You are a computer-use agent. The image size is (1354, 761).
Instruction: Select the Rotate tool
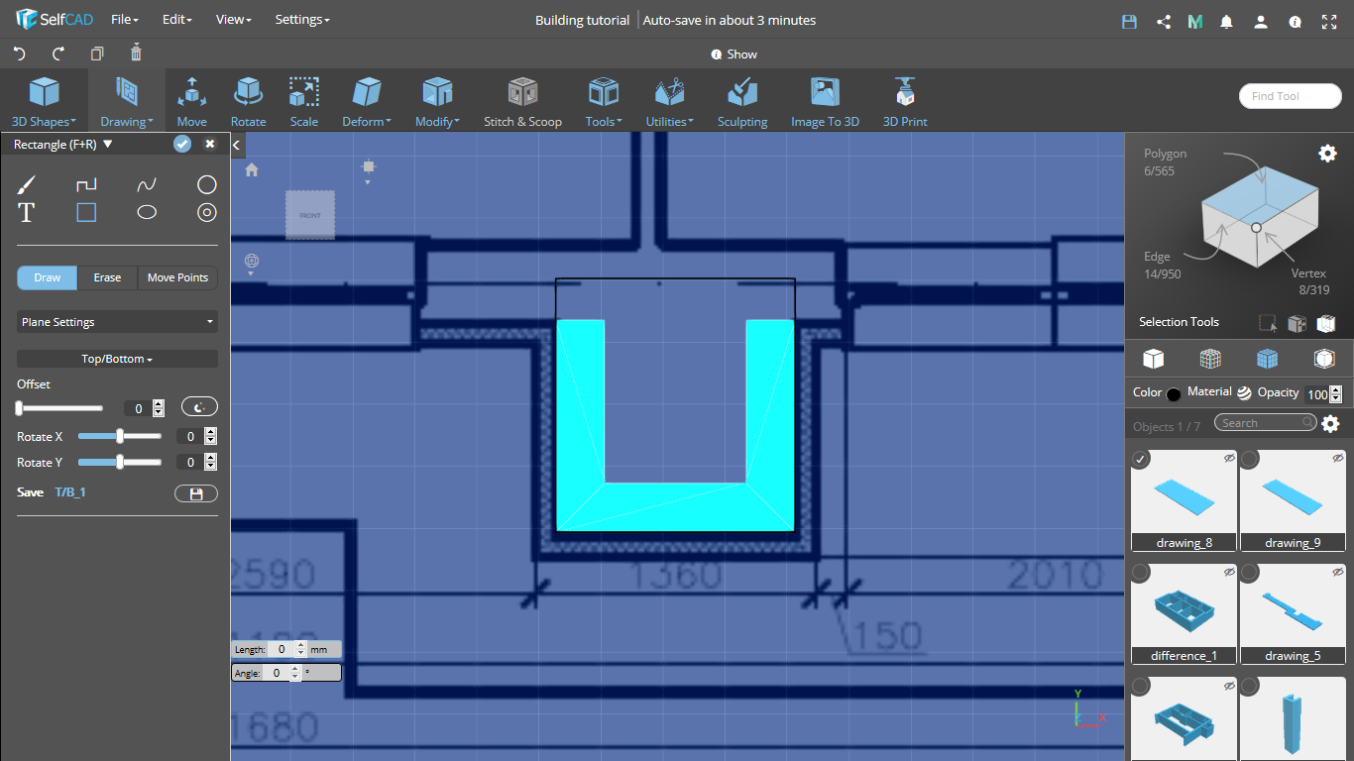(248, 102)
